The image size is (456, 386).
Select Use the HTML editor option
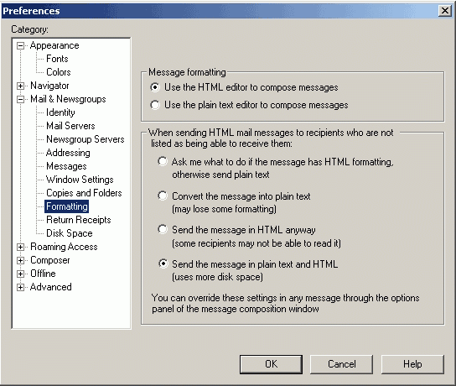155,87
